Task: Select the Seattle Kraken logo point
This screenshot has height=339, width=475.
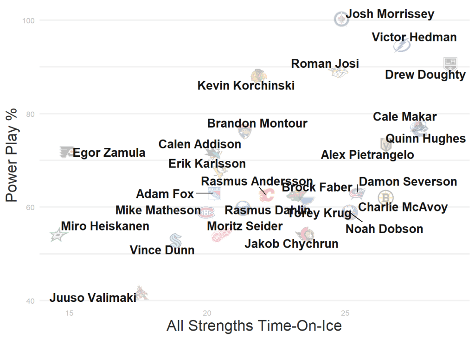Action: 175,240
